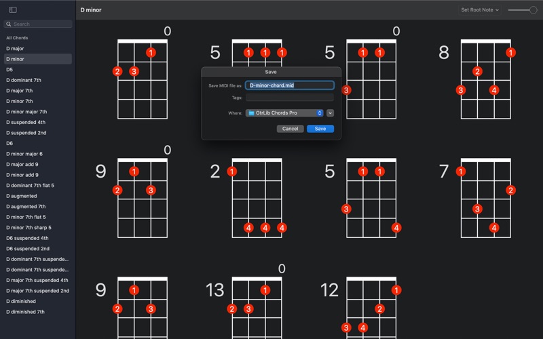Select D major in chord list
Screen dimensions: 543x339
tap(15, 49)
